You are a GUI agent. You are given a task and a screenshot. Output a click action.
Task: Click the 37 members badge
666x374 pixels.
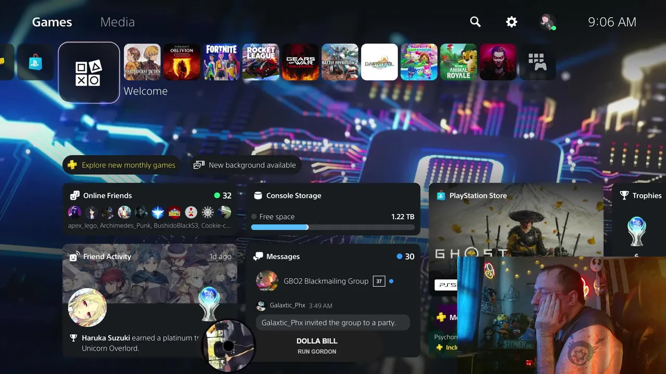tap(379, 281)
